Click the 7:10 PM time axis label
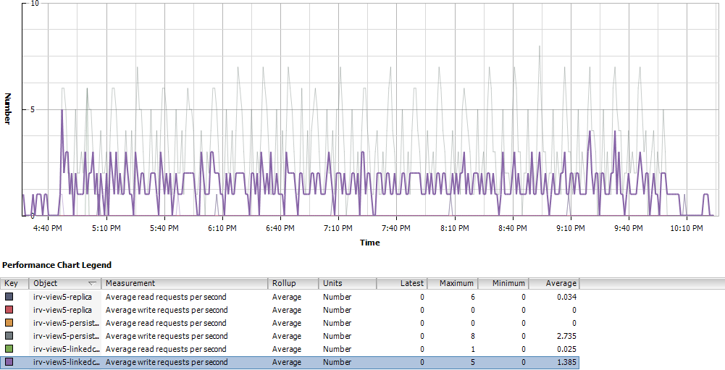725x370 pixels. pos(338,228)
